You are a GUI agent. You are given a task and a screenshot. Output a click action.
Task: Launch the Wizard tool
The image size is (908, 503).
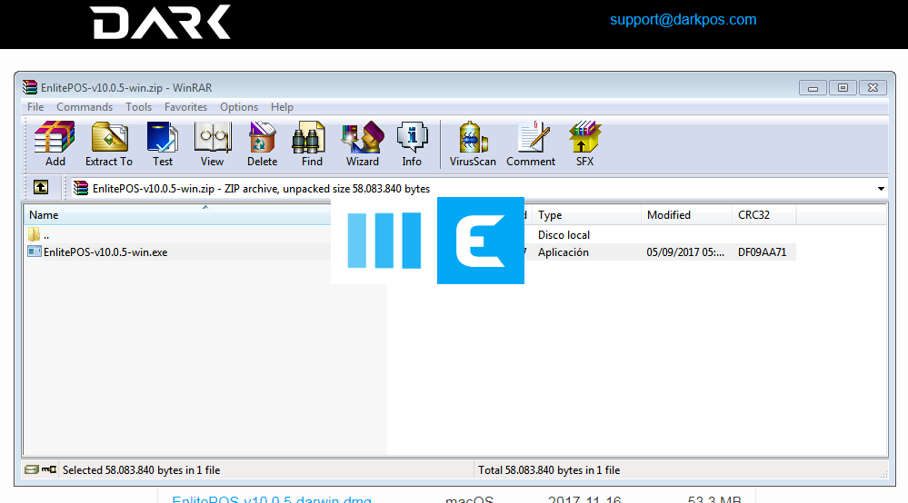tap(363, 144)
